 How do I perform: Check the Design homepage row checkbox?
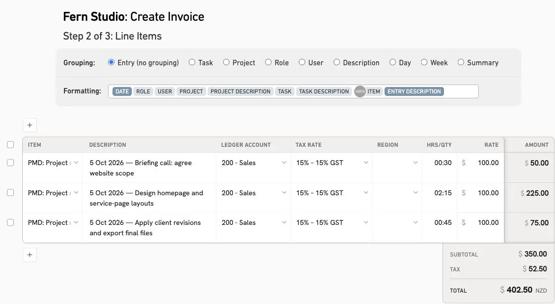tap(10, 193)
